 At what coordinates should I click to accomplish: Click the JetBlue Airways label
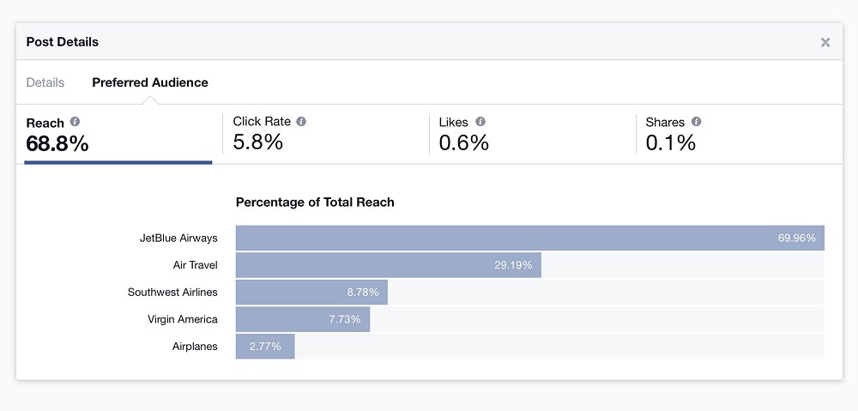(178, 238)
